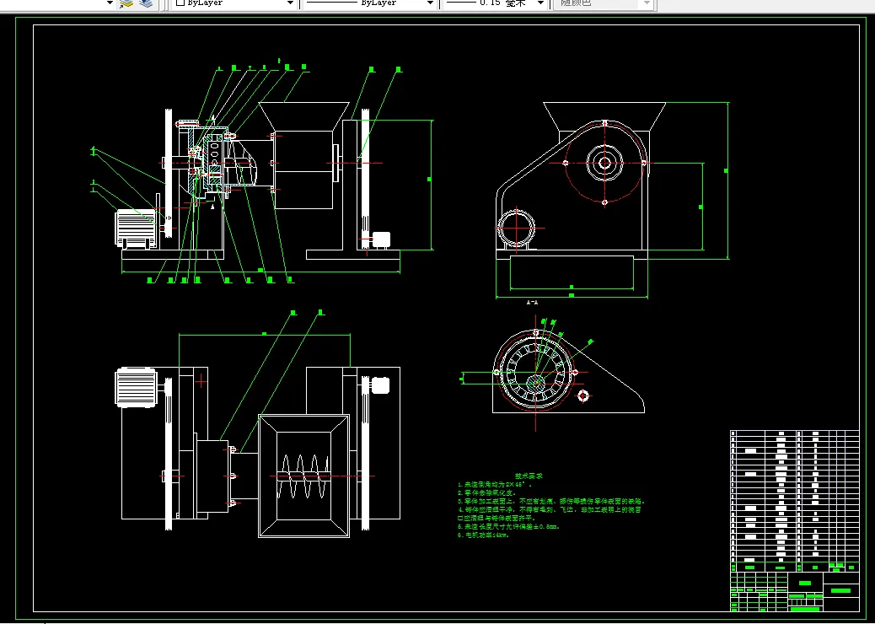875x624 pixels.
Task: Click the large red pulley circle center
Action: [604, 161]
